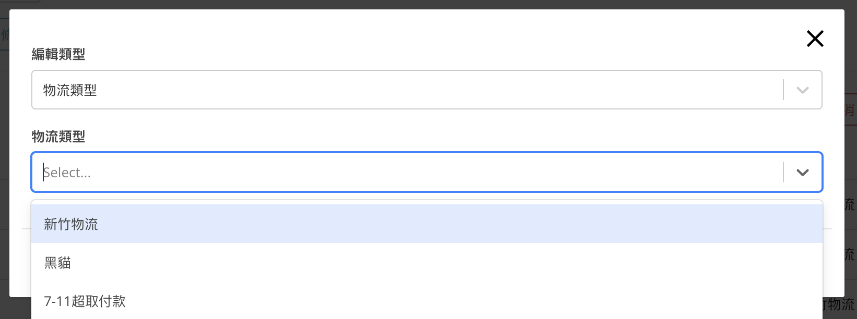Close the edit dialog with the X icon
857x319 pixels.
tap(815, 39)
